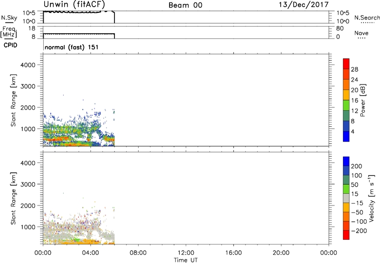Viewport: 380px width, 263px height.
Task: Click the date "13/Dec/2017"
Action: click(304, 5)
